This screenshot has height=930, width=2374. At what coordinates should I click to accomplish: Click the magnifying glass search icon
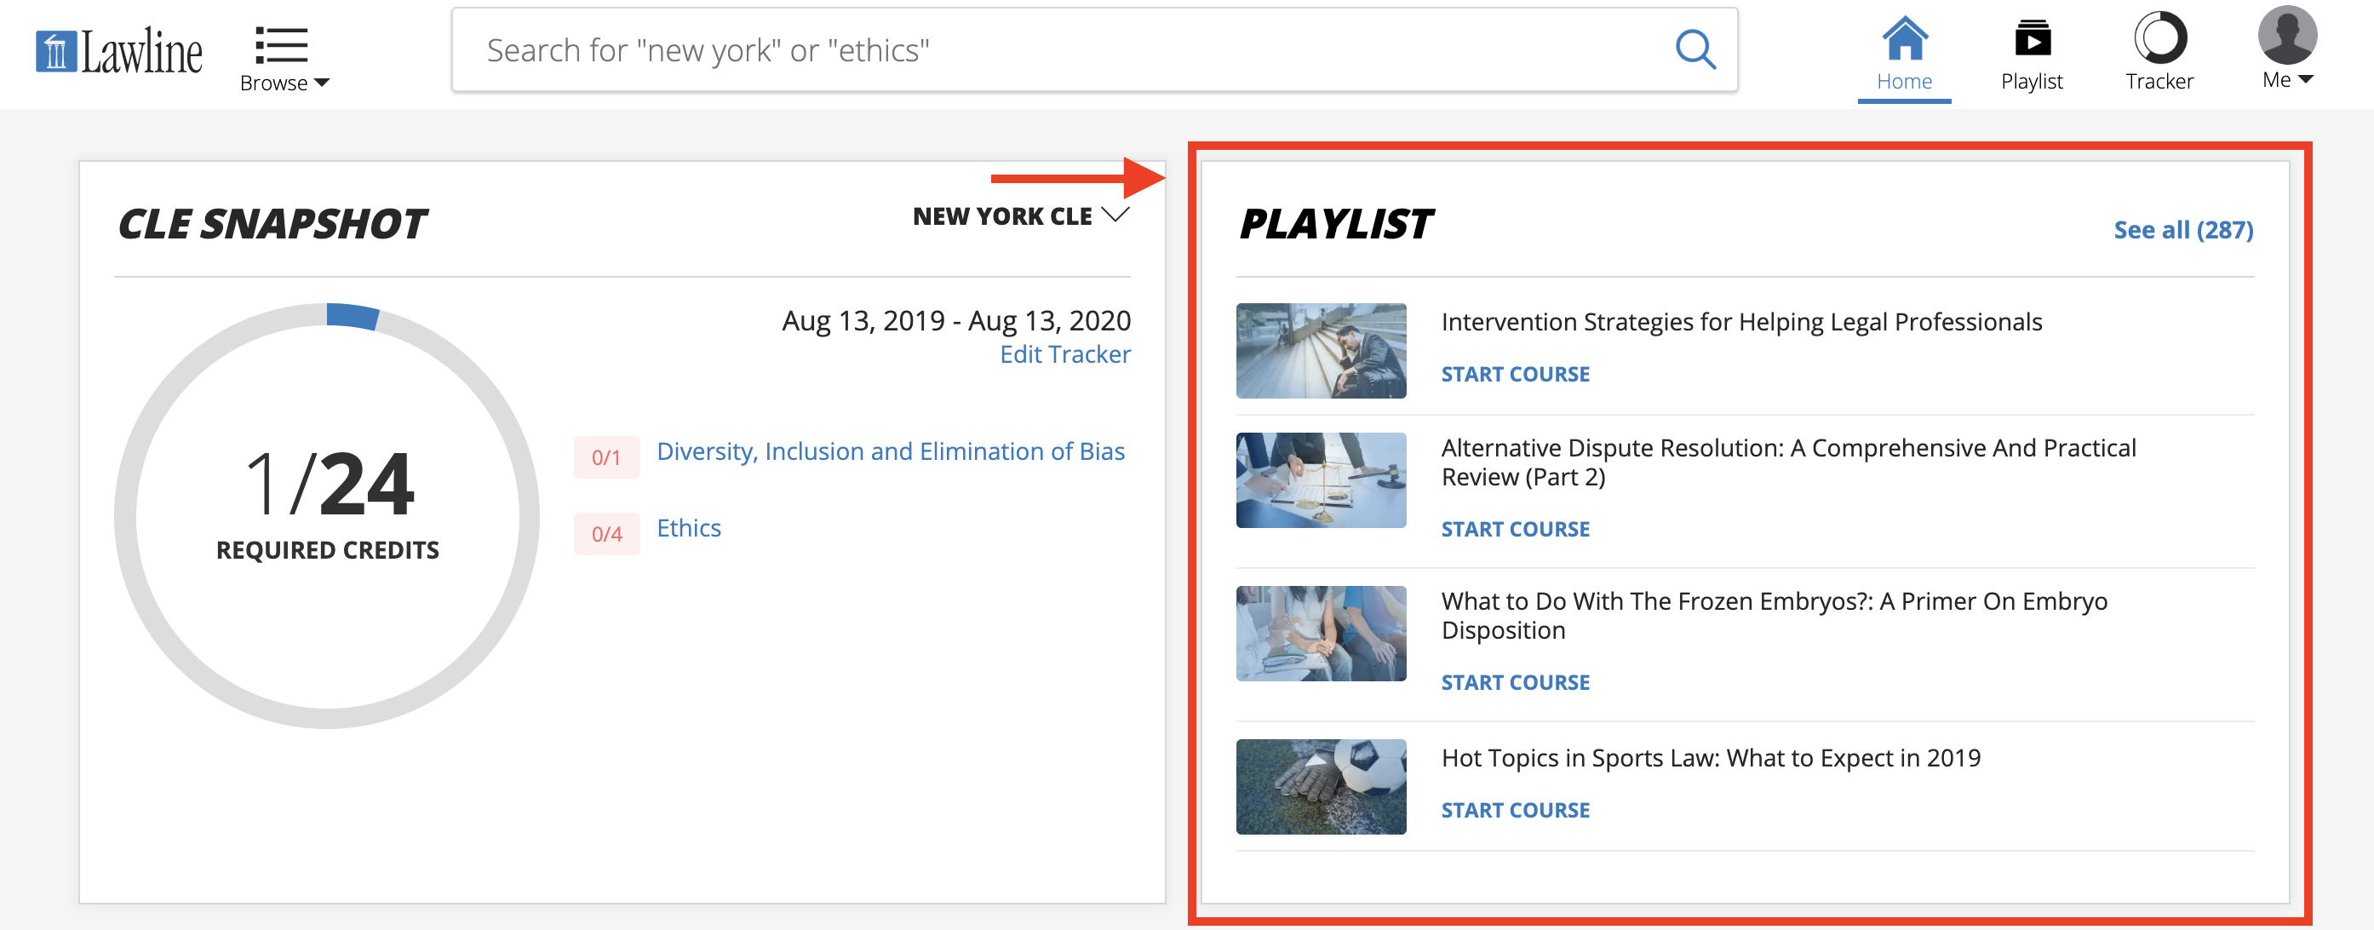tap(1694, 49)
